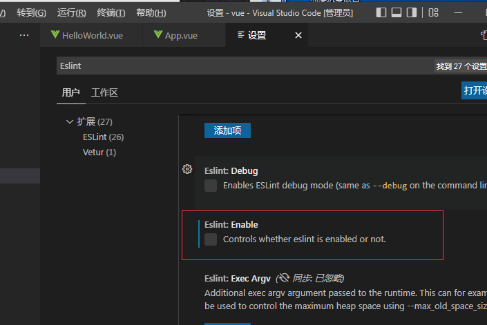Image resolution: width=487 pixels, height=325 pixels.
Task: Click the Eslint: Exec Argv setting title
Action: (238, 279)
